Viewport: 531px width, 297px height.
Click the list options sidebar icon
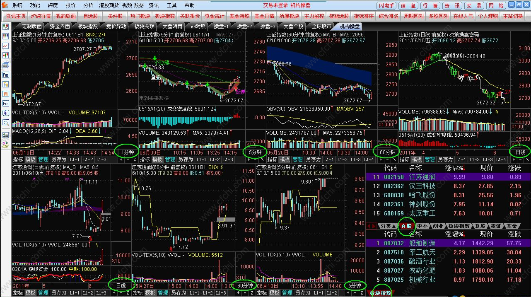[x=6, y=135]
